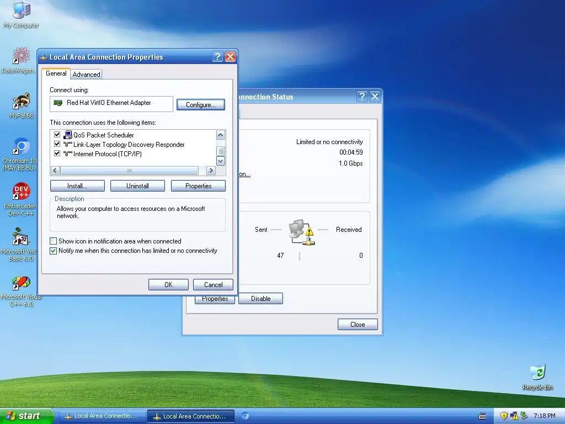Image resolution: width=565 pixels, height=424 pixels.
Task: Uncheck the Link-Layer Topology Discovery Responder checkbox
Action: 57,144
